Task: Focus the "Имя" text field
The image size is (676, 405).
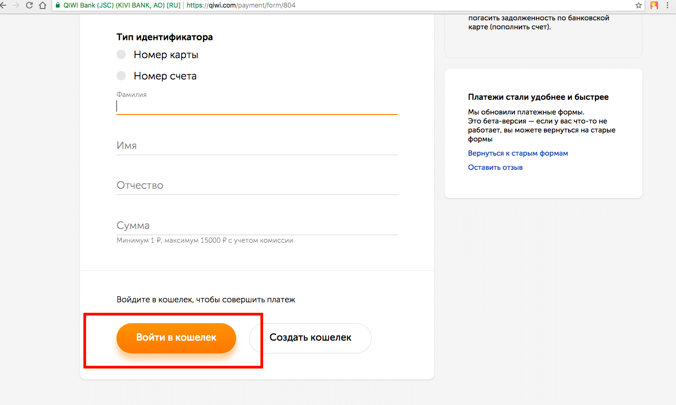Action: pos(257,146)
